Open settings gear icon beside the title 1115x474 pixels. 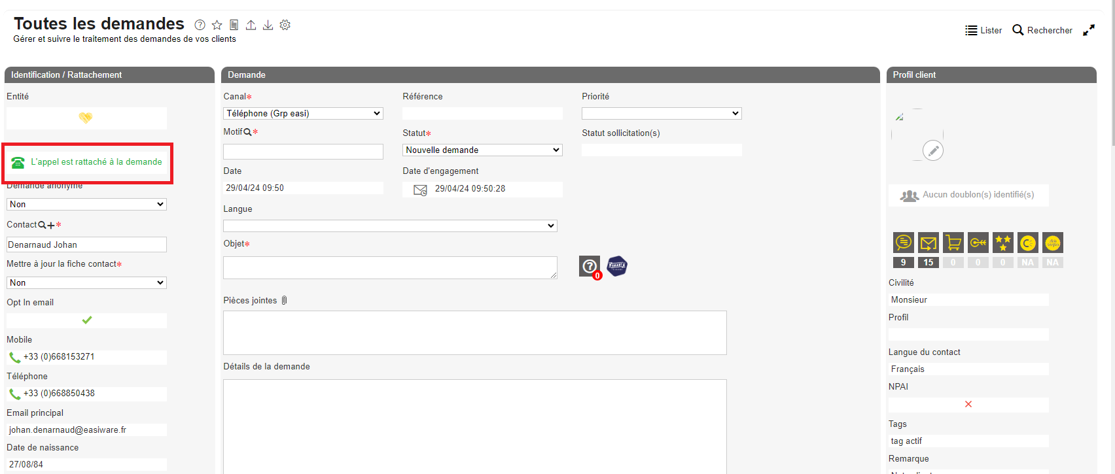click(285, 25)
